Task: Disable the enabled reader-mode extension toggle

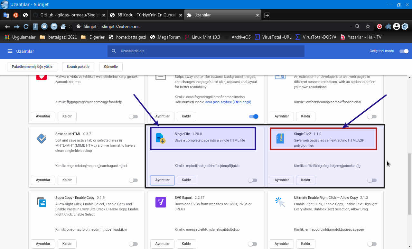Action: click(x=254, y=116)
